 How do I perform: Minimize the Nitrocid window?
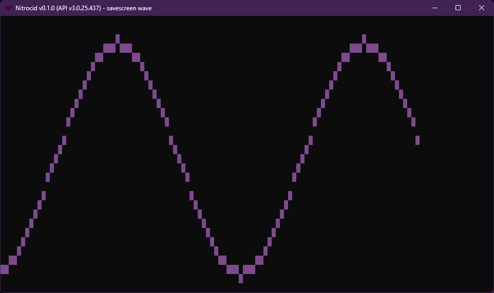[435, 8]
